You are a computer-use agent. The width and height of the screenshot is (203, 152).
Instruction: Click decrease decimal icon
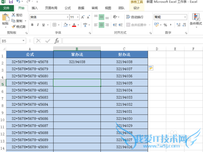[184, 25]
